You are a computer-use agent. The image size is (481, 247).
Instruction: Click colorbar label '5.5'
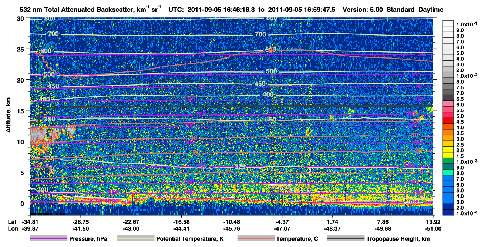460,111
